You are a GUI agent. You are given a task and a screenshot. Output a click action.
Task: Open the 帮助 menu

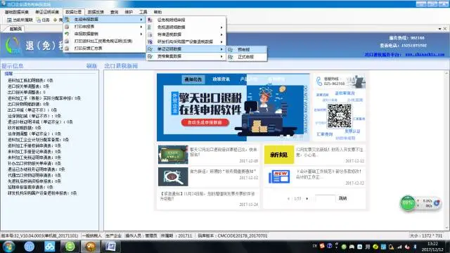(x=157, y=12)
